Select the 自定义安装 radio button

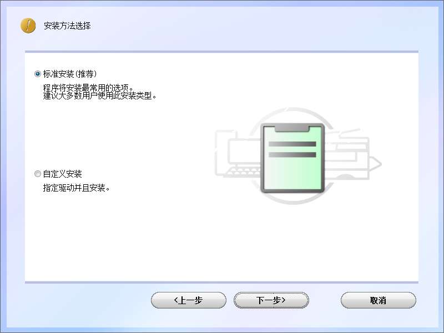pyautogui.click(x=38, y=174)
